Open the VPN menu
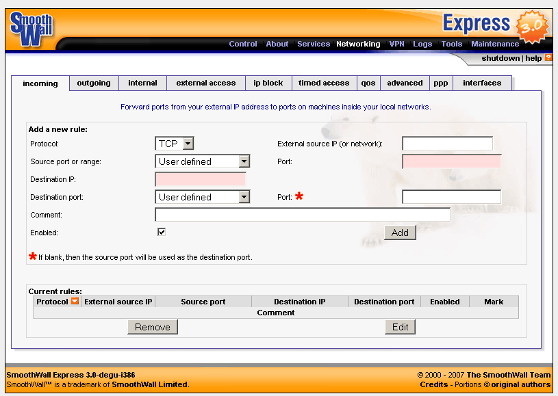Screen dimensions: 558x396 [396, 44]
